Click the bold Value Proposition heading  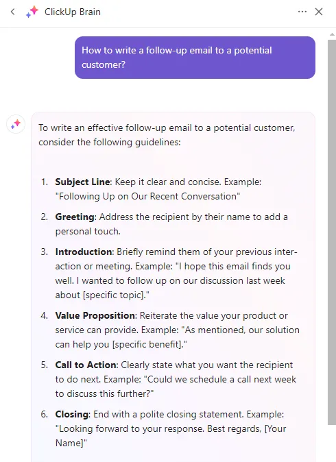pyautogui.click(x=95, y=315)
